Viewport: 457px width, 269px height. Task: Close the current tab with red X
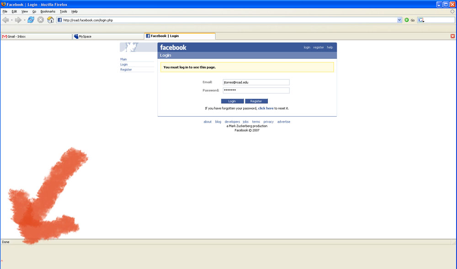click(452, 36)
